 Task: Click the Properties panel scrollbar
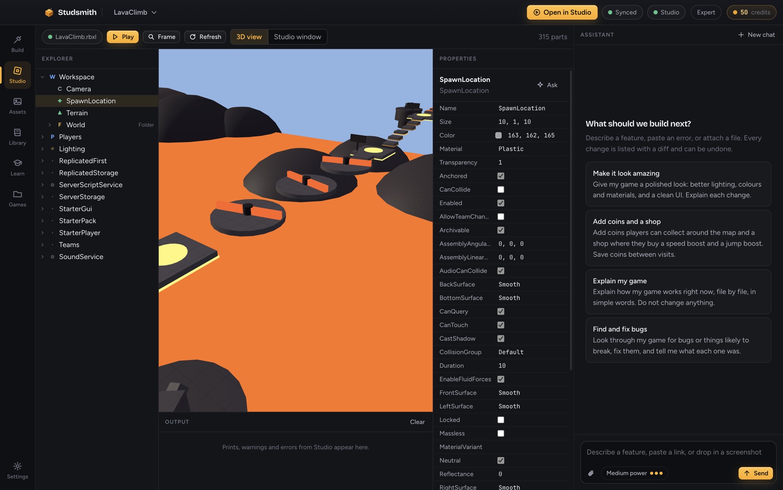pos(571,221)
